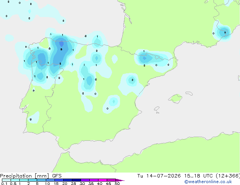
Task: Pick the 30–35 mm purple legend swatch
Action: click(85, 180)
